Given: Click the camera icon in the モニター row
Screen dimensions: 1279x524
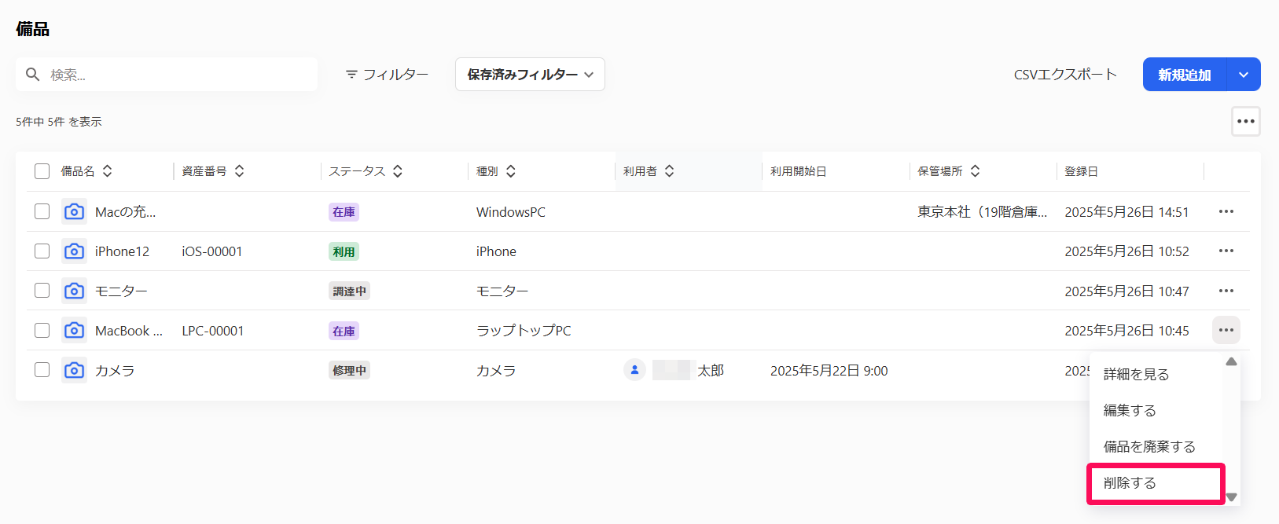Looking at the screenshot, I should click(74, 291).
